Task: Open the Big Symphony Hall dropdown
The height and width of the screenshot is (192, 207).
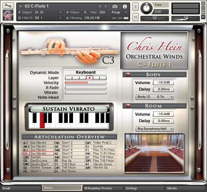Action: (x=155, y=129)
